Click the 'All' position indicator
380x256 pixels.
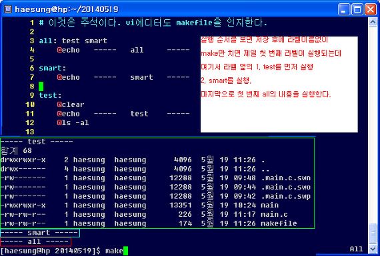[x=356, y=249]
